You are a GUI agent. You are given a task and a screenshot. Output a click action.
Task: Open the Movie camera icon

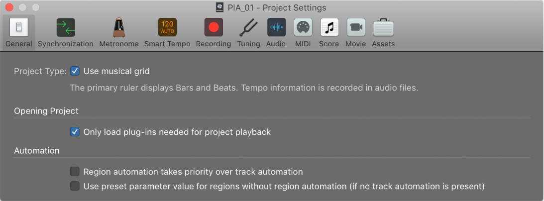click(x=356, y=28)
